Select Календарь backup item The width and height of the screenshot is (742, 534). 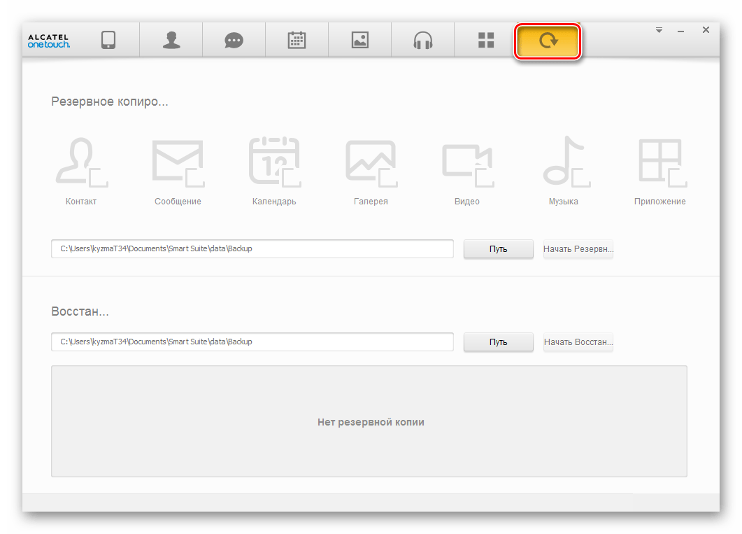pos(274,171)
